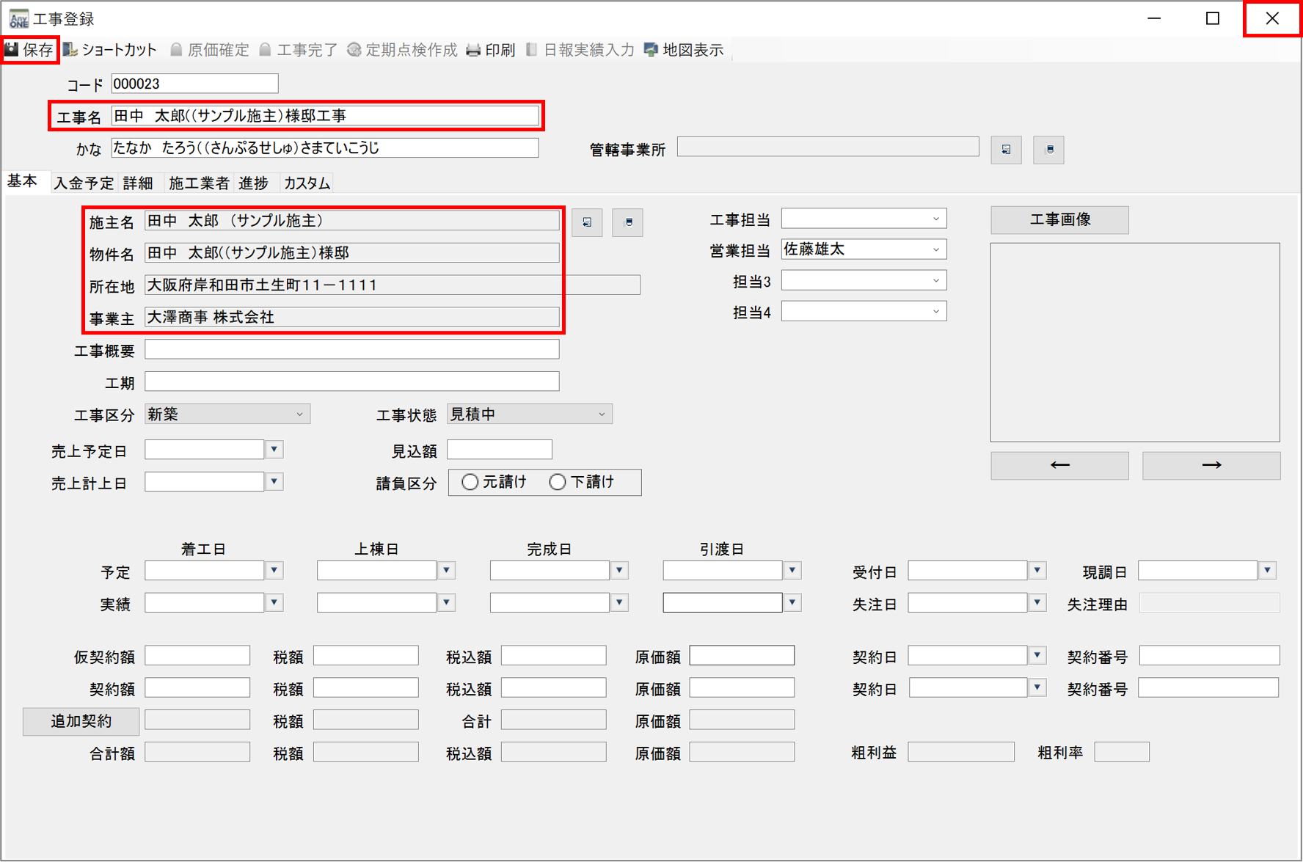
Task: Expand the 工事区分 dropdown showing 新築
Action: coord(299,414)
